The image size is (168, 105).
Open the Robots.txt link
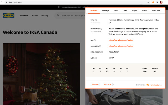(108, 85)
